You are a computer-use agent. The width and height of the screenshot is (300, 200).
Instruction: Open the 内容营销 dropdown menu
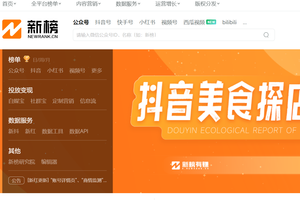pos(88,4)
